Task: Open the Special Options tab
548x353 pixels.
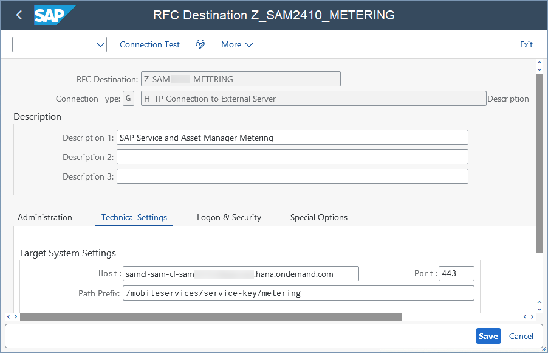Action: pyautogui.click(x=319, y=217)
